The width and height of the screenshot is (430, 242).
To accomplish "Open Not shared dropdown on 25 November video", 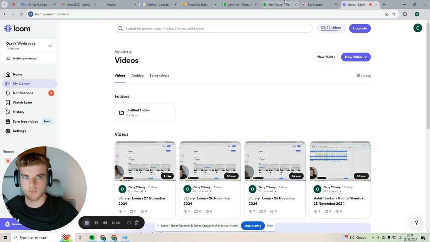I will [268, 191].
